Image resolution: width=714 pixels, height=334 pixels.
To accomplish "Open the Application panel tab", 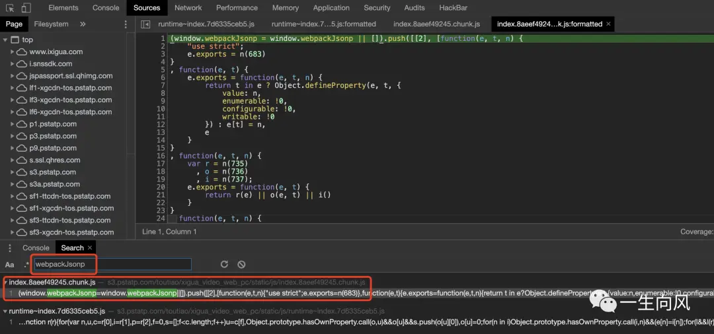I will click(x=331, y=8).
